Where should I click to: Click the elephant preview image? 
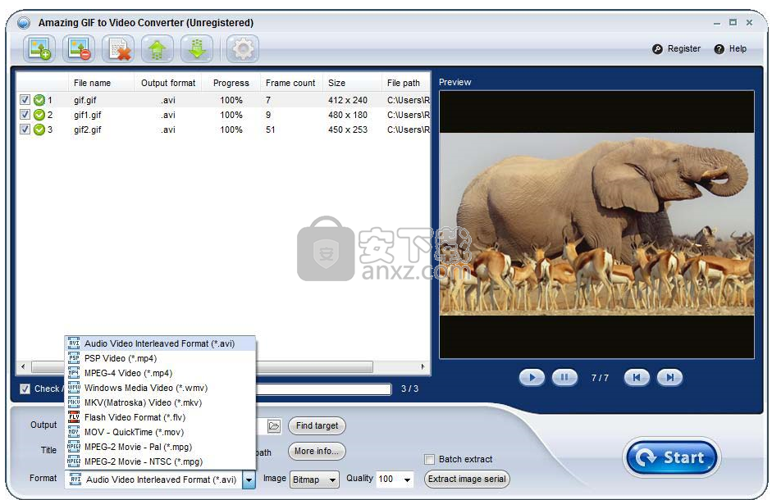[596, 224]
